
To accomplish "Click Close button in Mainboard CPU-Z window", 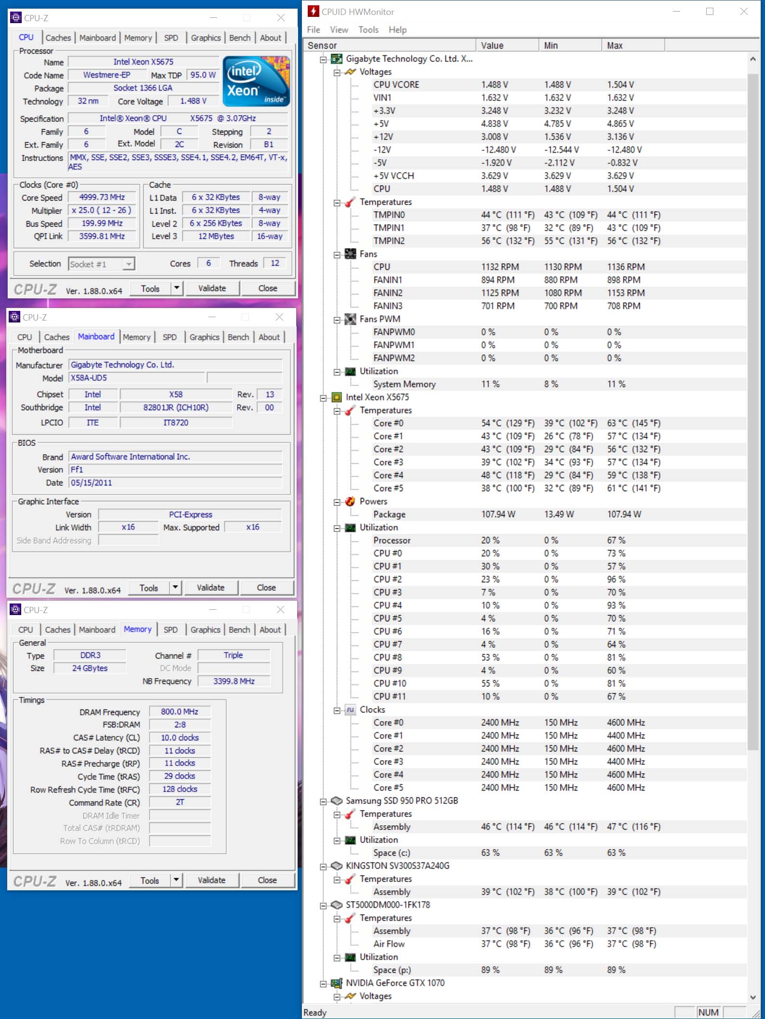I will click(x=267, y=588).
